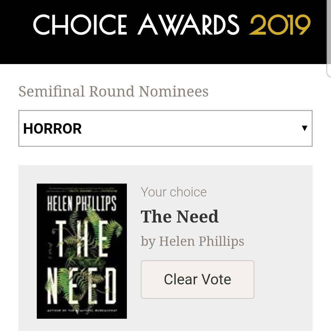Open The Need book title link
The height and width of the screenshot is (331, 331).
pyautogui.click(x=180, y=216)
